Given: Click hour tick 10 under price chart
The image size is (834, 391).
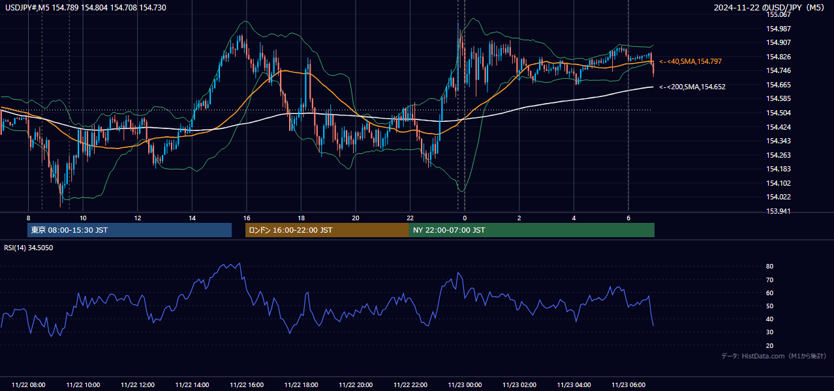Looking at the screenshot, I should pos(83,218).
